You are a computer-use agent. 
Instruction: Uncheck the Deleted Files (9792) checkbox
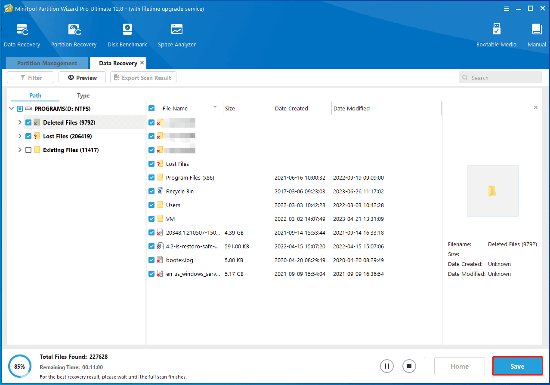[x=28, y=122]
